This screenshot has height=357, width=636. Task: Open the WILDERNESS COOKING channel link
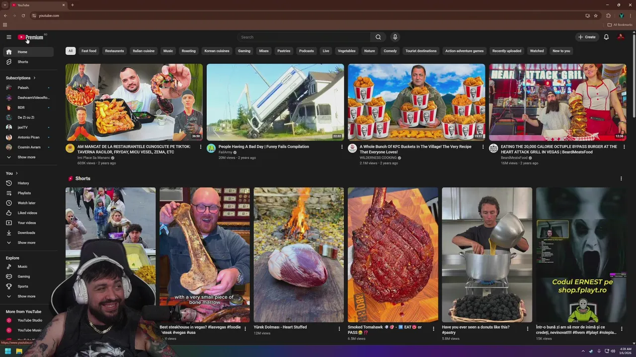click(378, 158)
